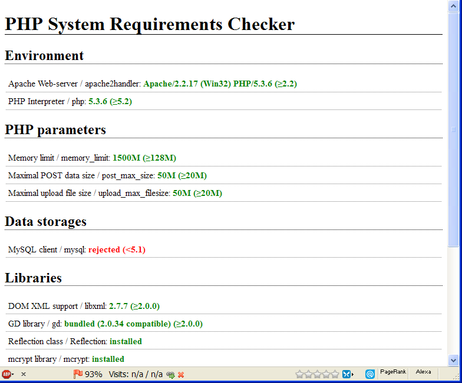
Task: Click the third rating star
Action: (317, 374)
